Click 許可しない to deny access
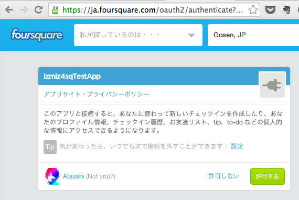The width and height of the screenshot is (299, 200). point(224,176)
